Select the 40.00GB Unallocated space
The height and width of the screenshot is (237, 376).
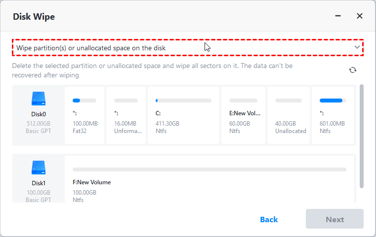click(x=288, y=116)
